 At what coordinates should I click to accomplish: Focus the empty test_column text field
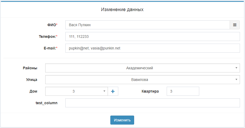pos(152,103)
